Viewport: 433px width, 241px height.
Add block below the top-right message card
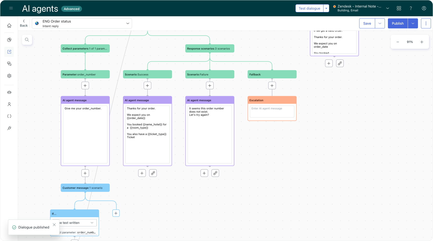tap(329, 63)
